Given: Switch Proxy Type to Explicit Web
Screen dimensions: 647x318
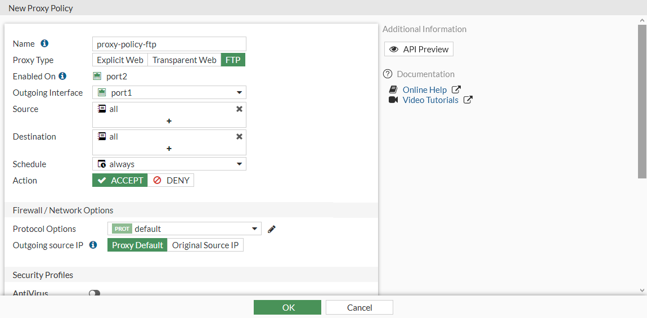Looking at the screenshot, I should [120, 60].
